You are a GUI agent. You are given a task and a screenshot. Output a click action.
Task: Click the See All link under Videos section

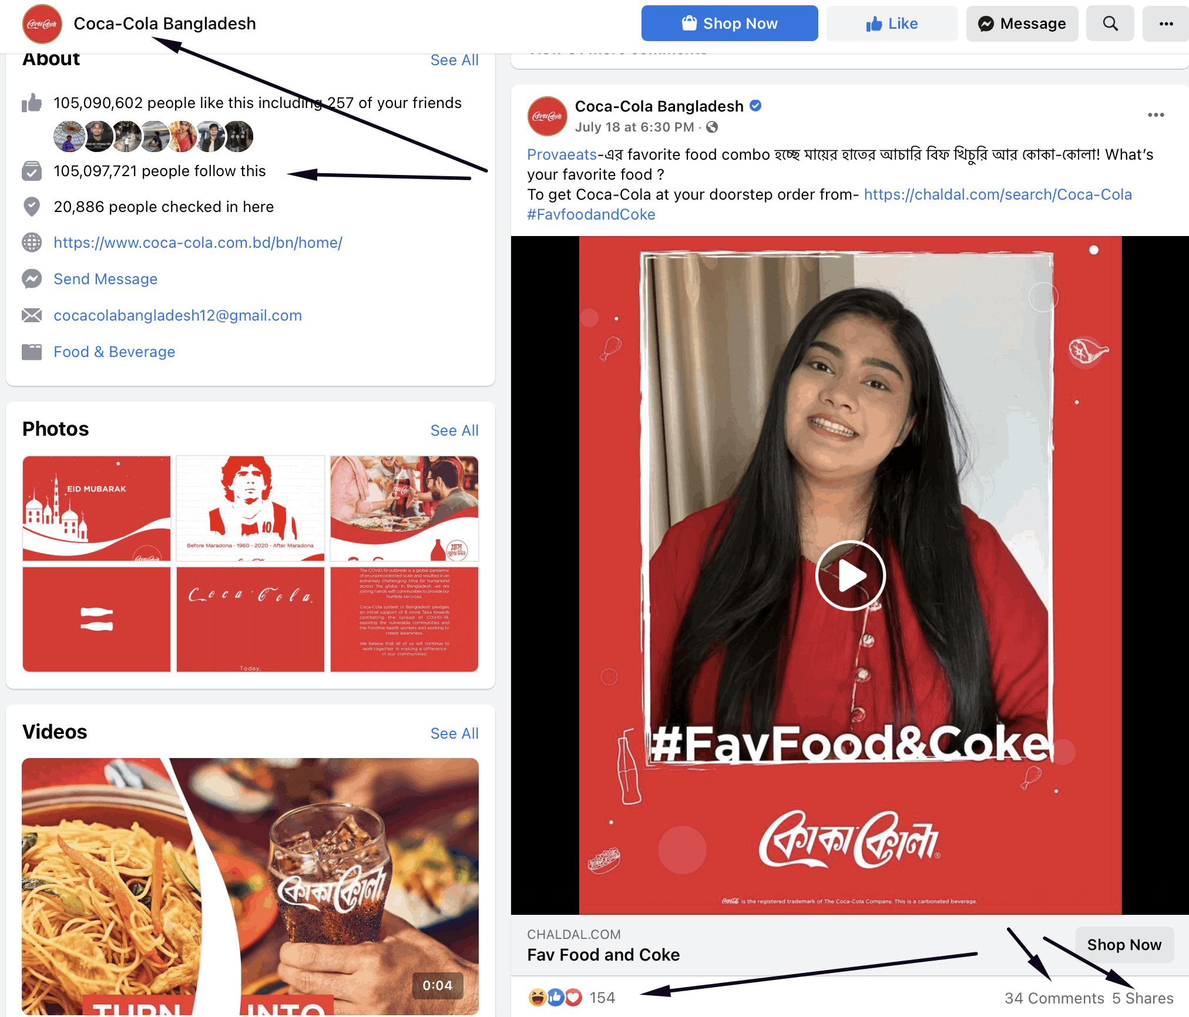coord(453,732)
